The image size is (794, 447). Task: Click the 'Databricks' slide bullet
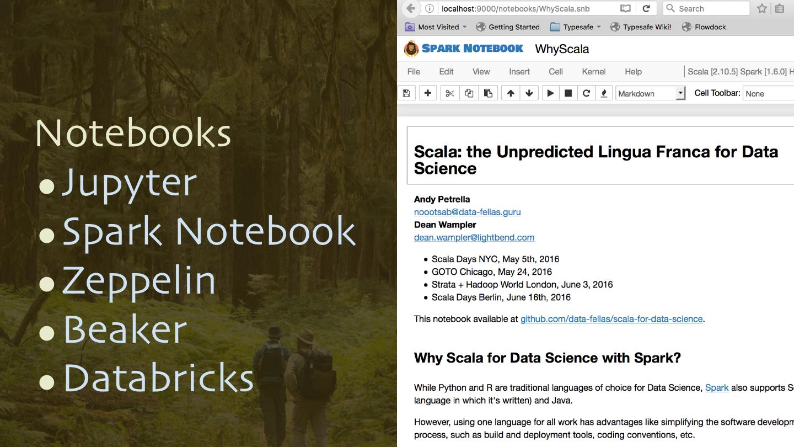(x=159, y=378)
